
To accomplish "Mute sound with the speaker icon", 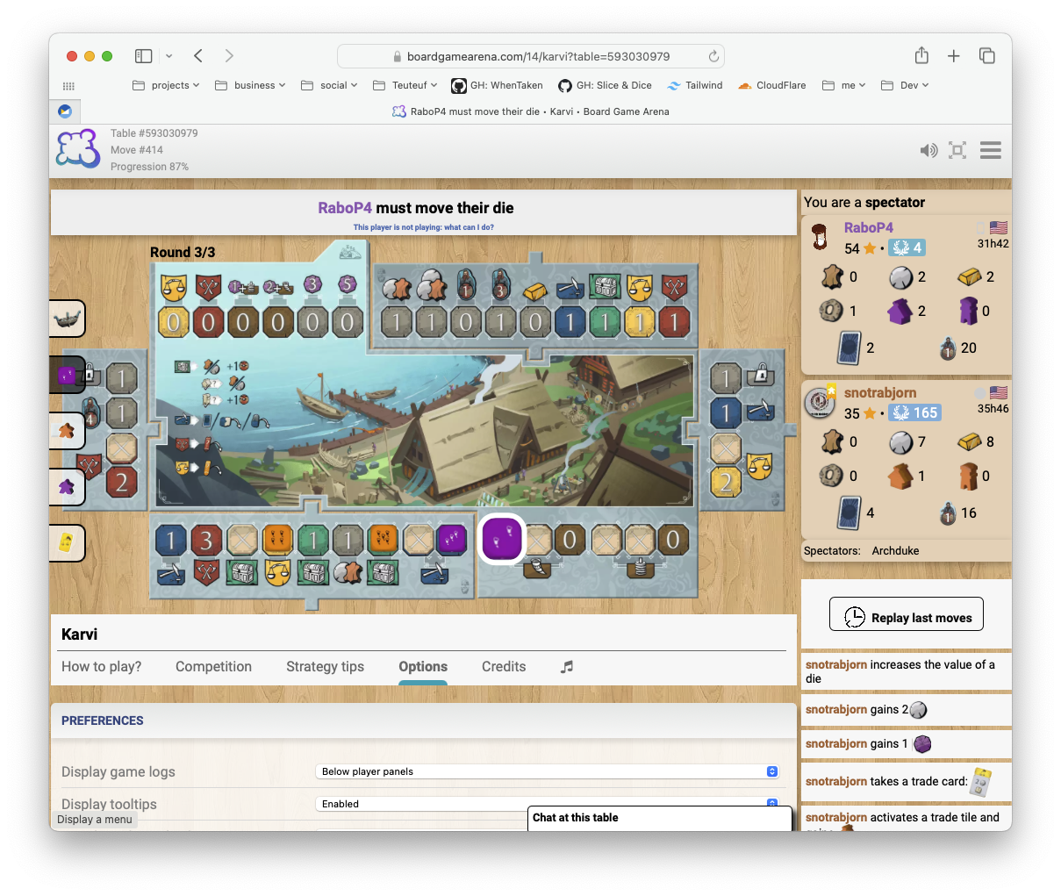I will click(x=928, y=150).
